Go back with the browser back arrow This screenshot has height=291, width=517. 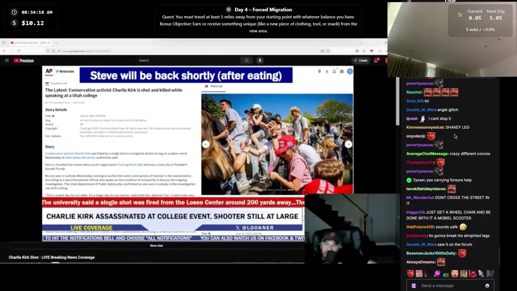point(4,51)
